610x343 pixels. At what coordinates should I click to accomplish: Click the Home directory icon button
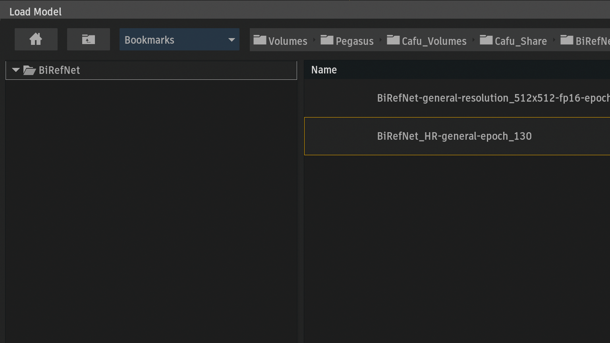pos(36,39)
